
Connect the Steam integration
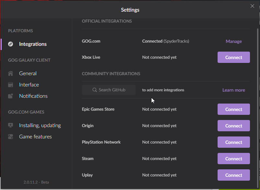point(234,159)
